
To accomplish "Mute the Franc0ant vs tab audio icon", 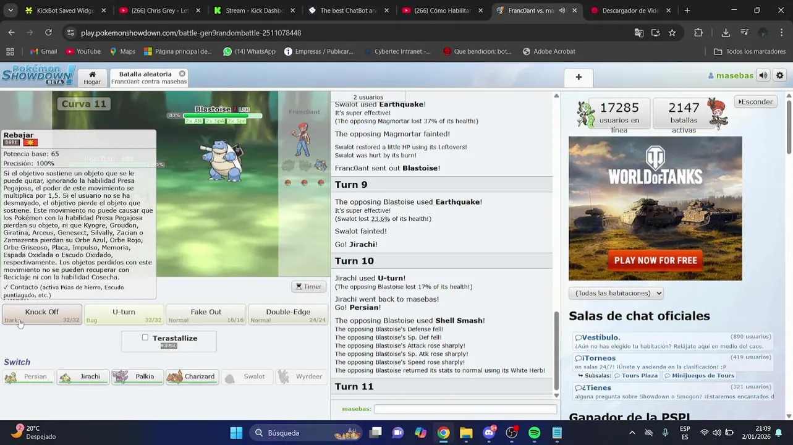I will tap(562, 11).
